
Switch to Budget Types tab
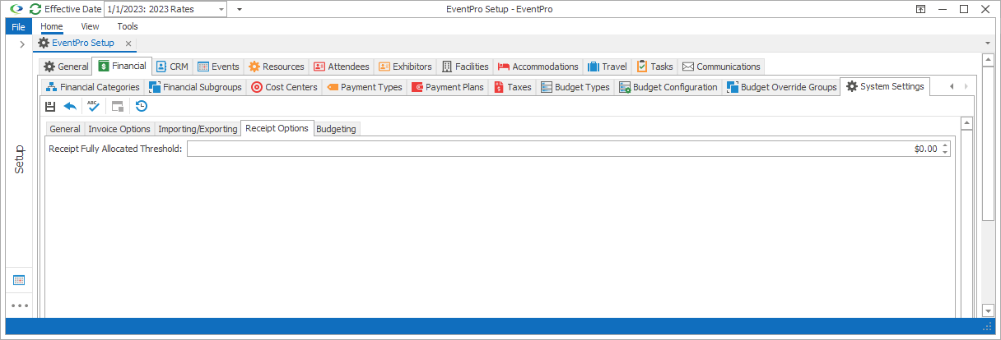[x=575, y=87]
